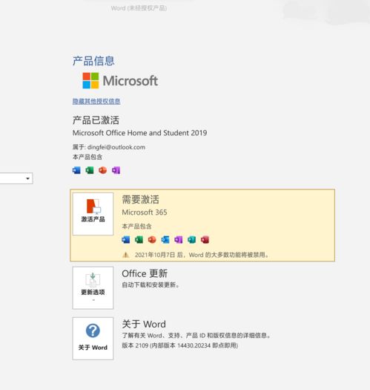
Task: Click Word icon under Office Home and Student 2019
Action: click(x=76, y=170)
